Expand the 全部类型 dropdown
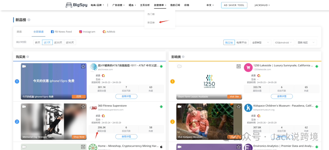 click(x=260, y=43)
